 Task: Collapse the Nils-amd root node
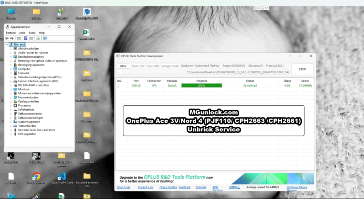click(7, 44)
